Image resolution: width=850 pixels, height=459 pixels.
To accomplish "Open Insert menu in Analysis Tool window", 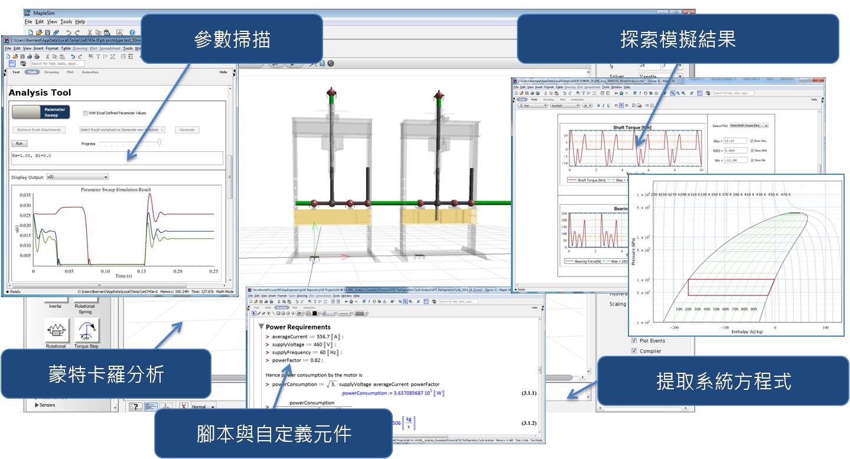I will [38, 48].
